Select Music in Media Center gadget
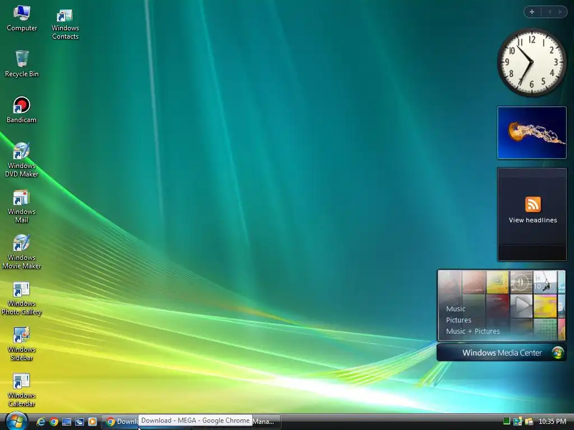 455,309
